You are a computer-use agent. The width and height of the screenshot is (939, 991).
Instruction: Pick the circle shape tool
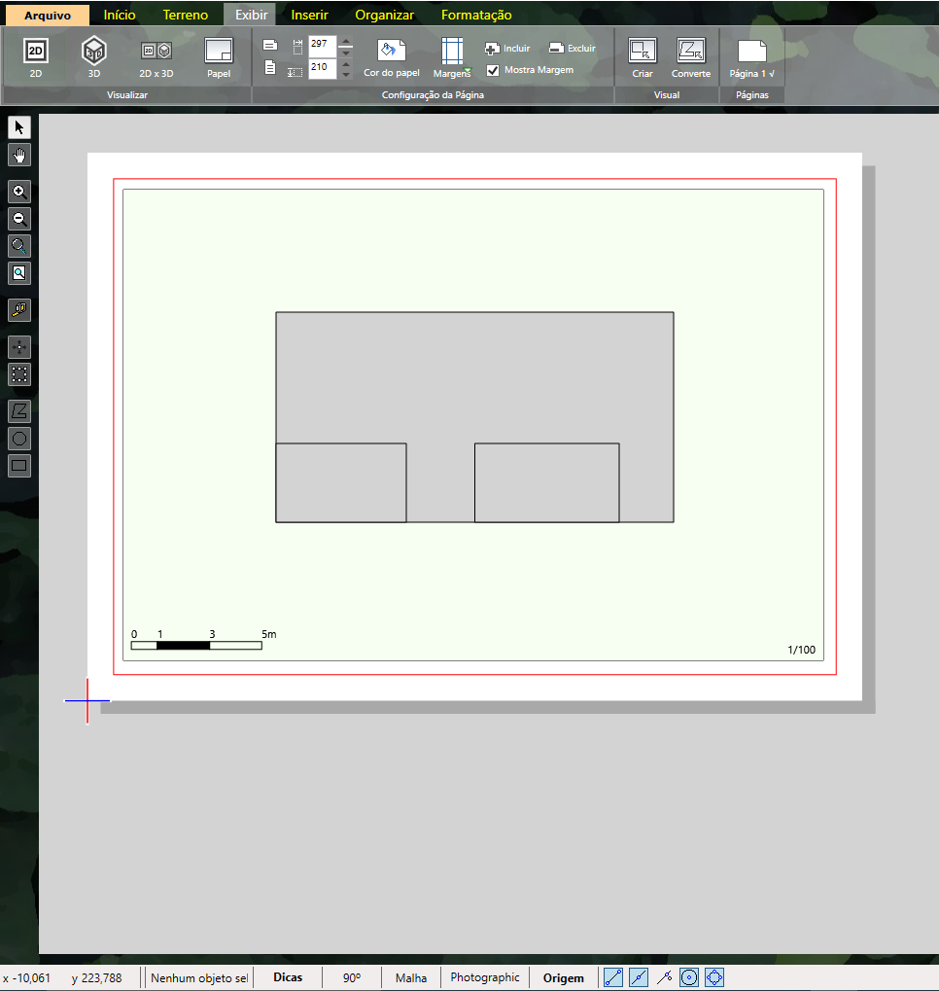(x=19, y=438)
